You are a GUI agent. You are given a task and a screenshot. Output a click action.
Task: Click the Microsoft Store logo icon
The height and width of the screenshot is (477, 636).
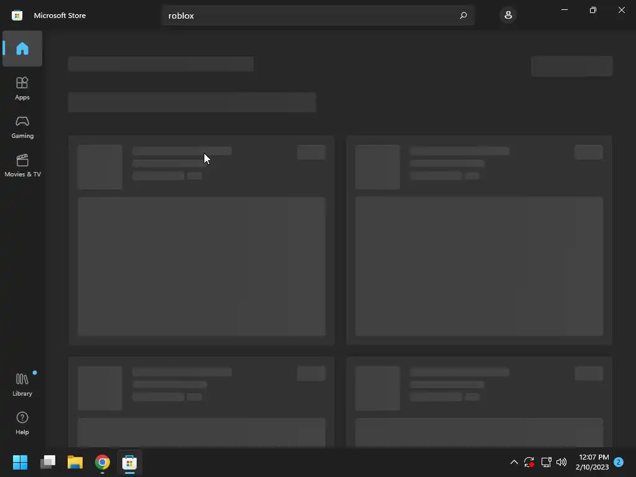(17, 16)
